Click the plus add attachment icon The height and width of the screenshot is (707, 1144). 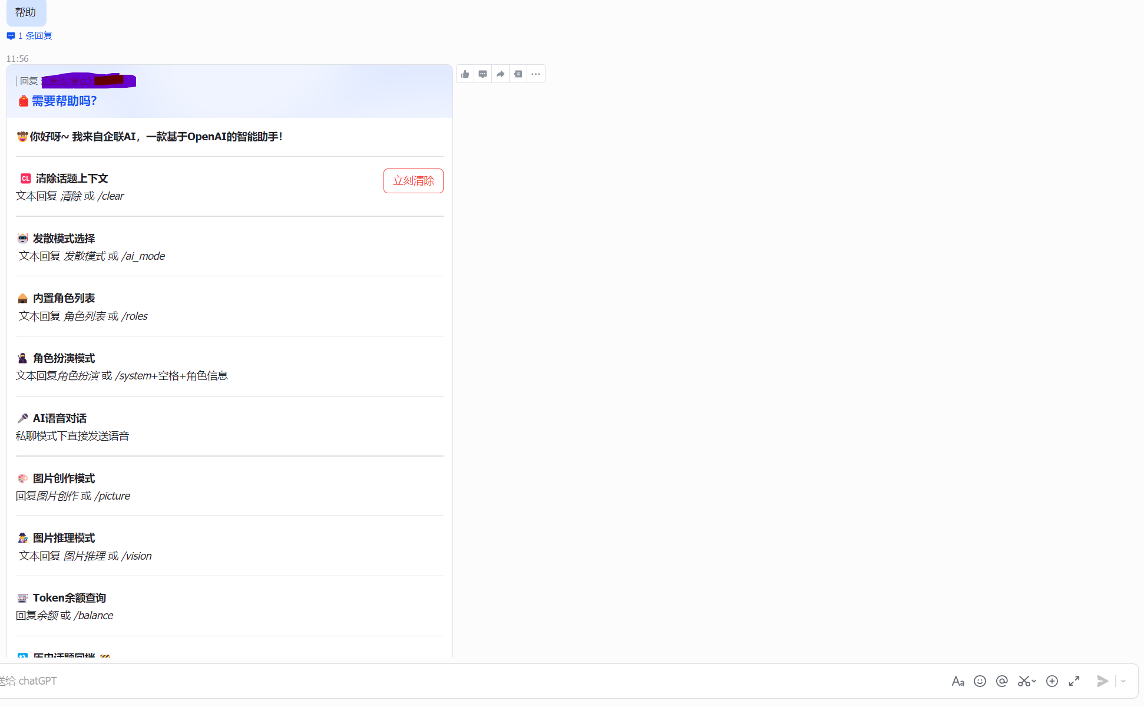(1052, 681)
